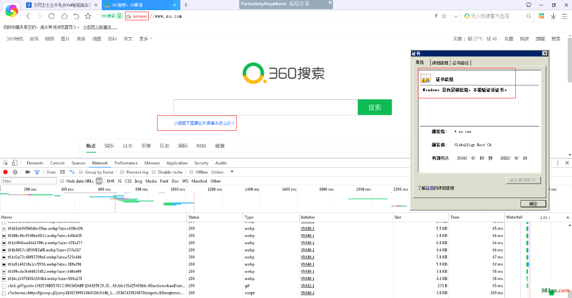
Task: Focus the DevTools Filter text field
Action: (29, 181)
